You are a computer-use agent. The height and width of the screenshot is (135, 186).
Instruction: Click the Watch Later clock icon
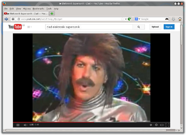[151, 125]
